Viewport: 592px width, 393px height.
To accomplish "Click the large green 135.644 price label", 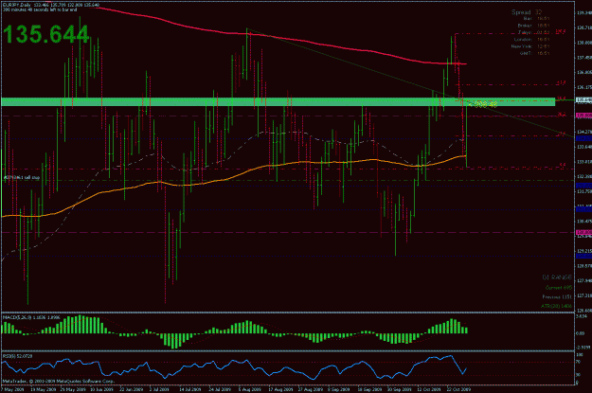I will click(45, 34).
